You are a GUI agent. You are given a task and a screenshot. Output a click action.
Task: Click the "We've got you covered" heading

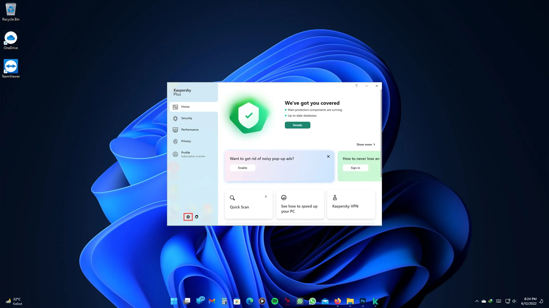(x=312, y=103)
